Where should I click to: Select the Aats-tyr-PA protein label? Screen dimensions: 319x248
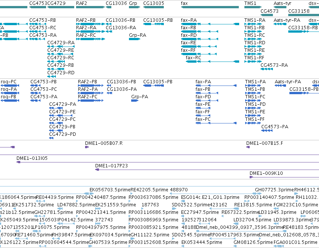pyautogui.click(x=288, y=82)
